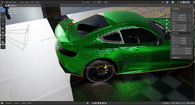Choose the Rotate tool in toolbar
Image resolution: width=195 pixels, height=105 pixels.
[x=3, y=24]
